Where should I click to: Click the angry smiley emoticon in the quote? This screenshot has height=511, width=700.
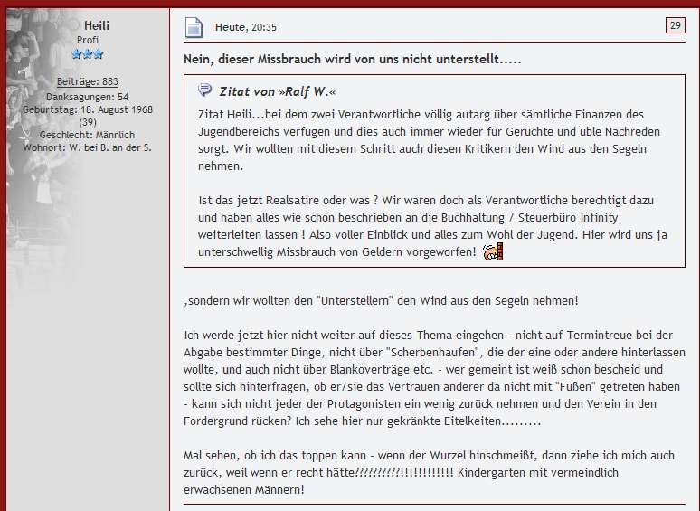(492, 251)
